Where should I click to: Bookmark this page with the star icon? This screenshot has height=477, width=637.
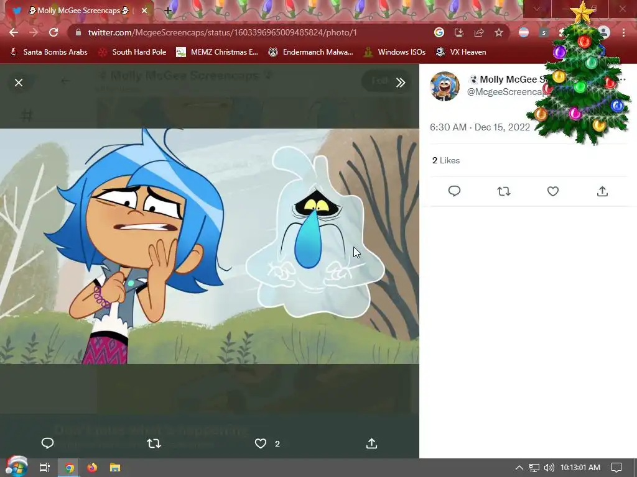(x=499, y=32)
